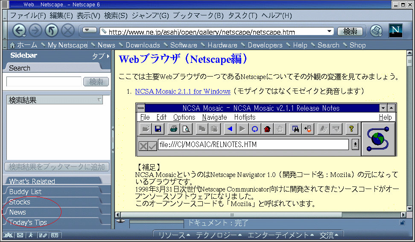Open Navigator from the ship-wheel taskbar icon
415x242 pixels.
coord(8,235)
